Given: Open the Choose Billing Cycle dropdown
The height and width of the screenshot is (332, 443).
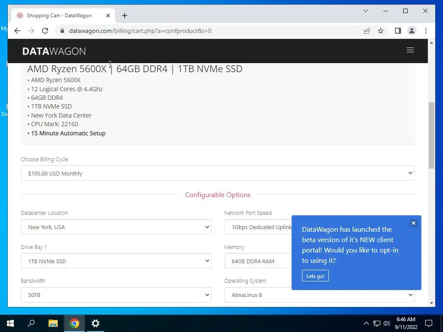Looking at the screenshot, I should (x=218, y=173).
